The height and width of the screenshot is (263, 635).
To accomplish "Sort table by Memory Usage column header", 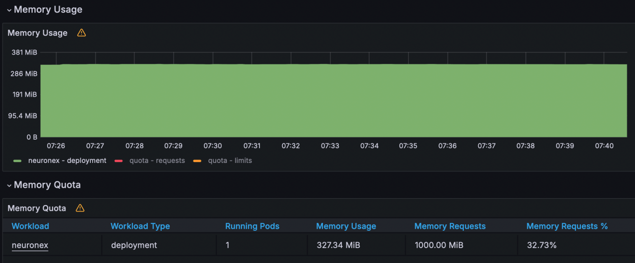I will tap(346, 226).
